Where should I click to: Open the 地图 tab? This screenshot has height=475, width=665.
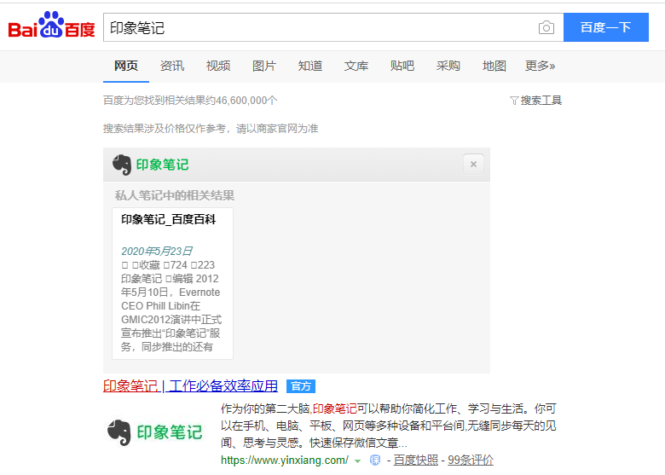click(x=494, y=66)
